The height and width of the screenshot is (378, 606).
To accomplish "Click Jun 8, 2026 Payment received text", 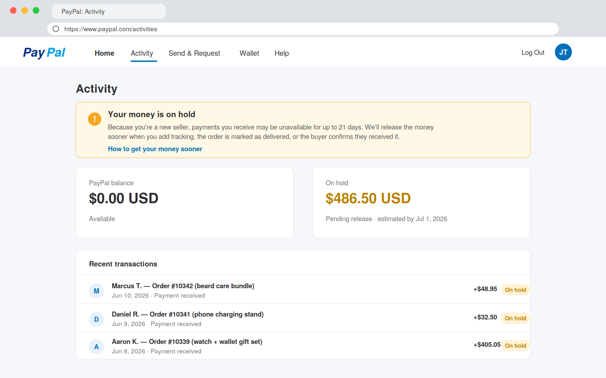I will (x=157, y=351).
